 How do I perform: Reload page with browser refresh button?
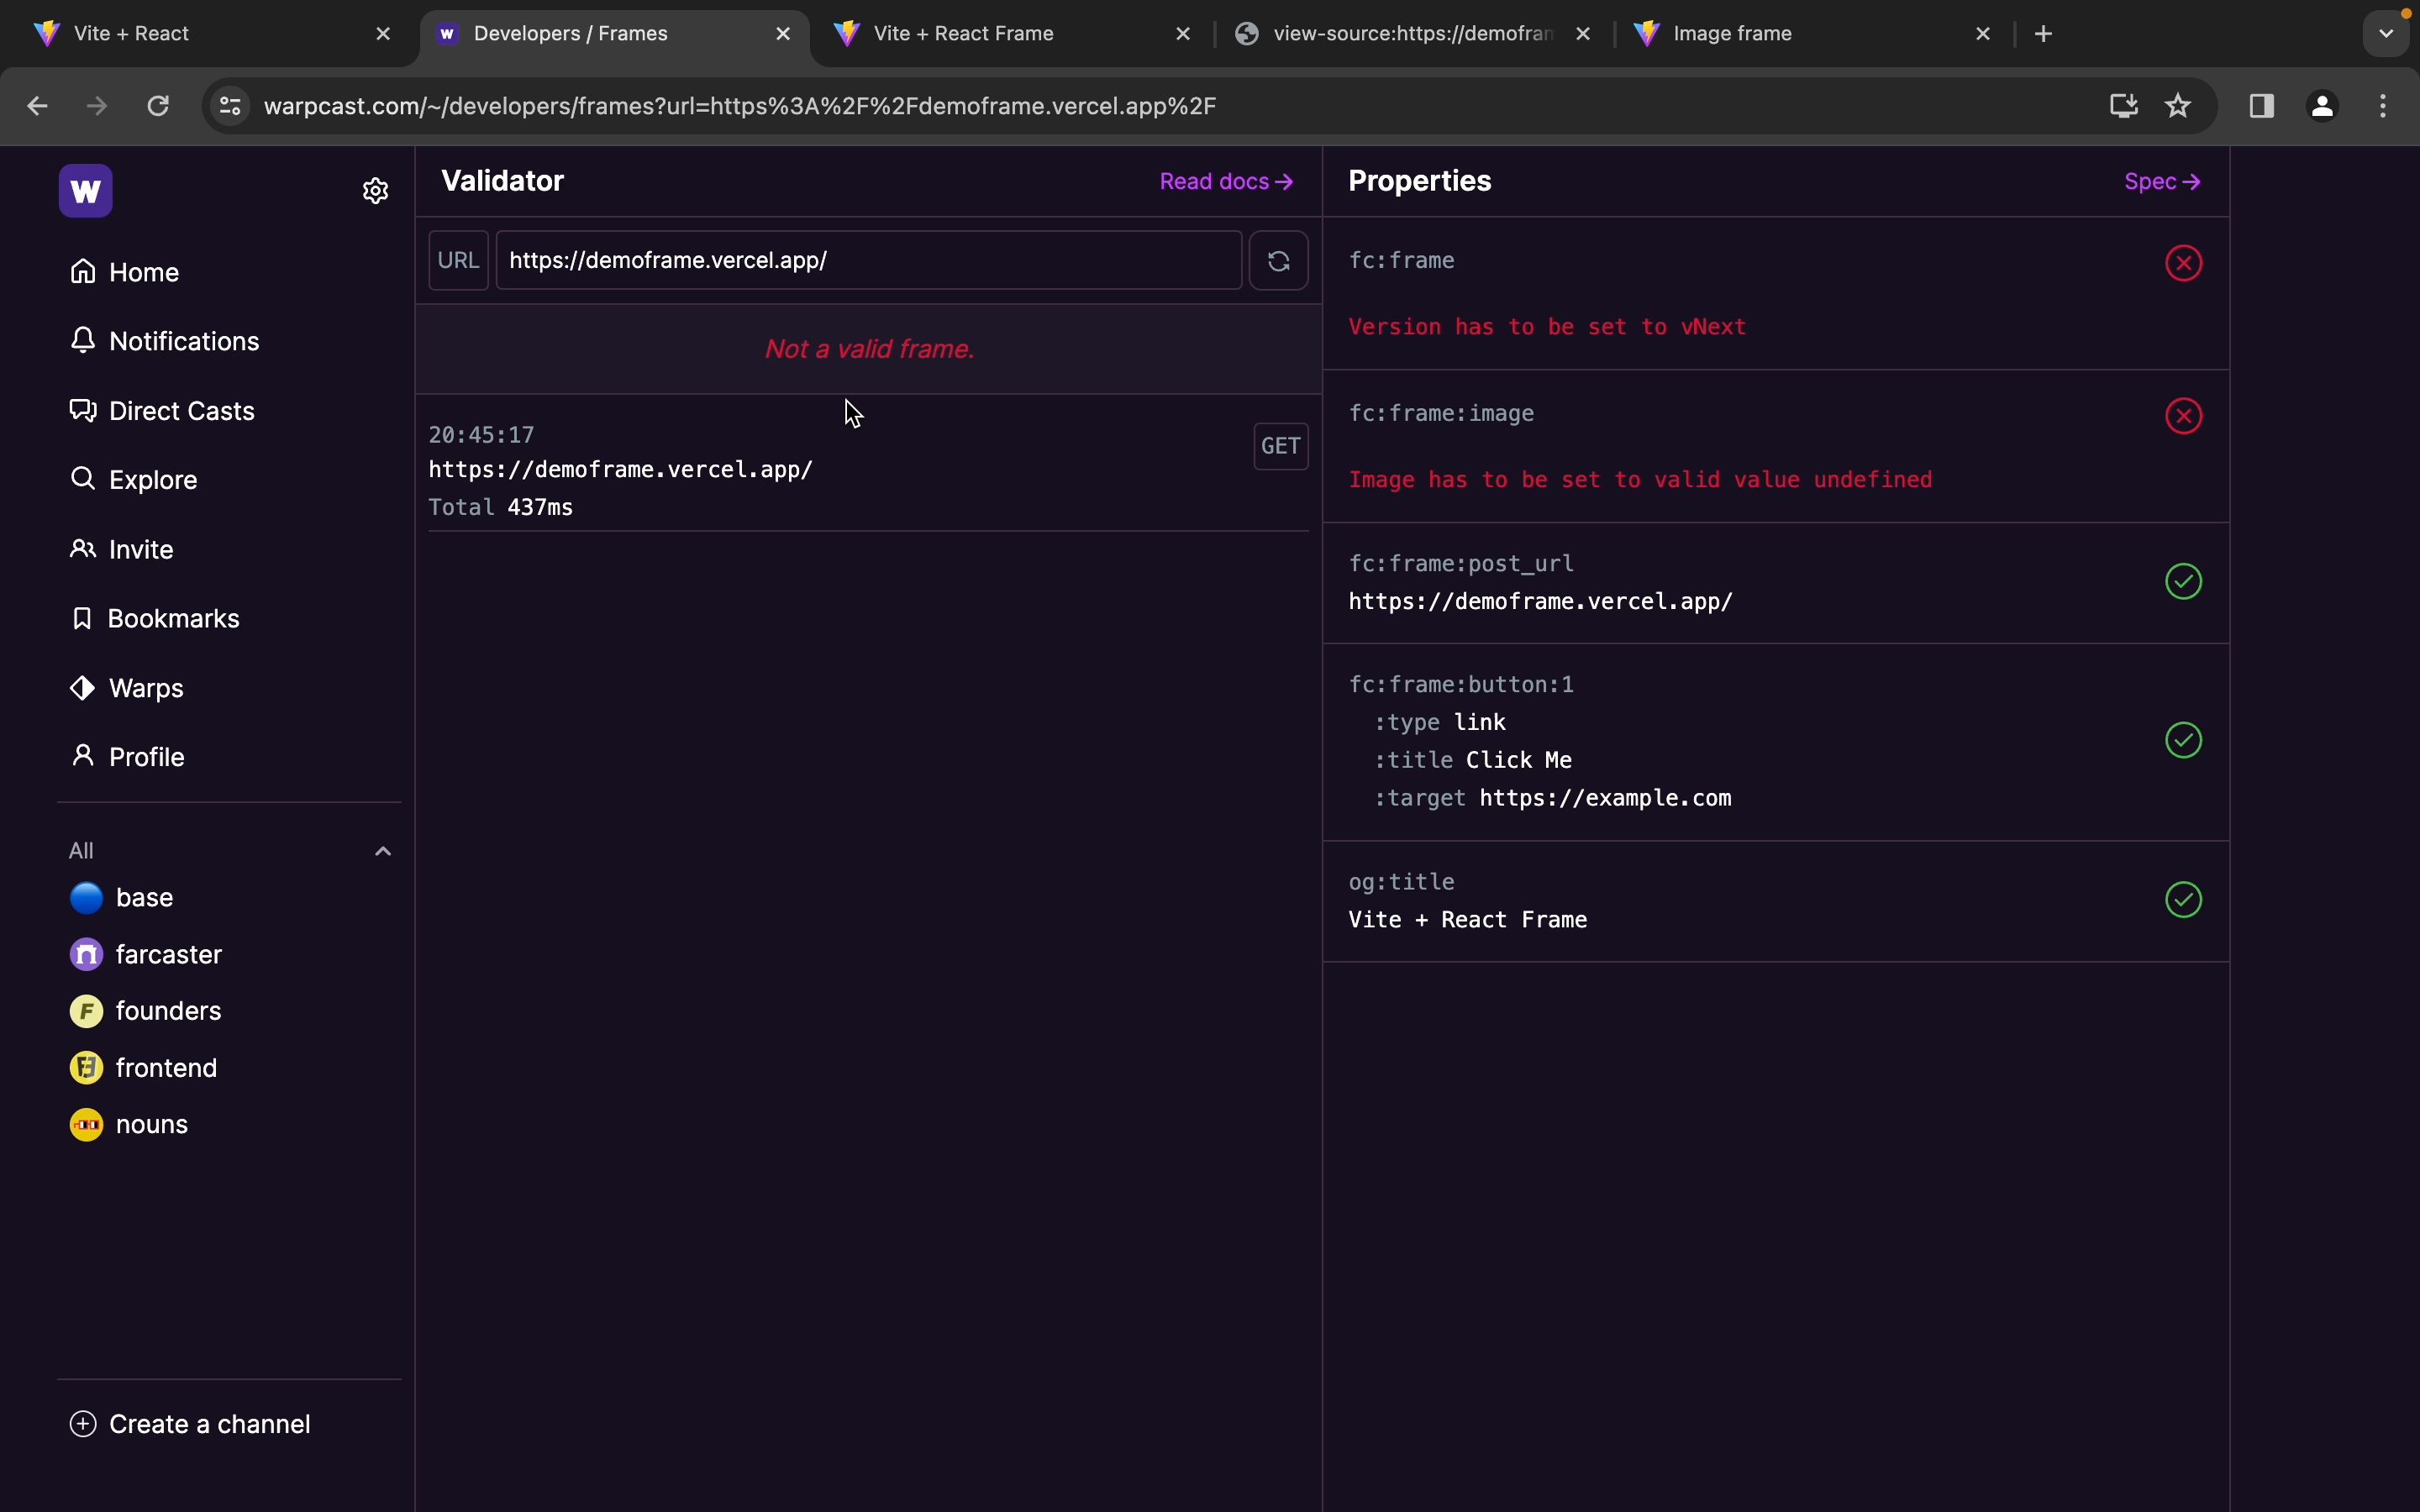coord(159,106)
